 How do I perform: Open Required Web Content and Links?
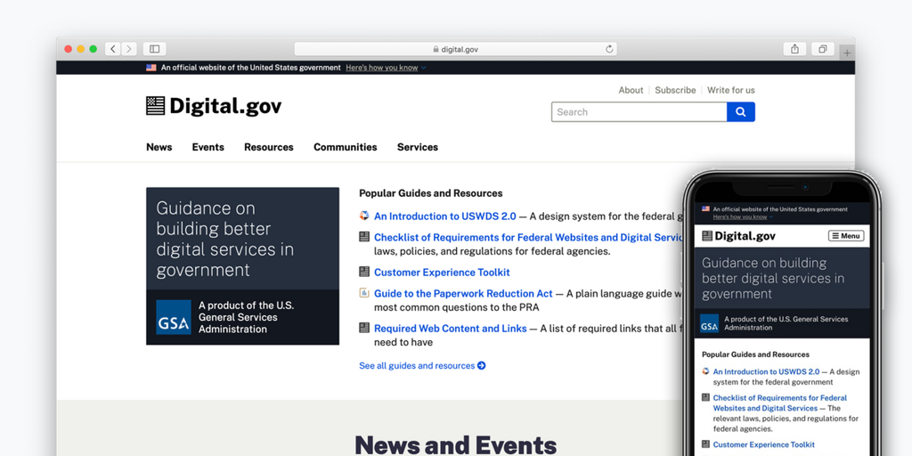[450, 328]
